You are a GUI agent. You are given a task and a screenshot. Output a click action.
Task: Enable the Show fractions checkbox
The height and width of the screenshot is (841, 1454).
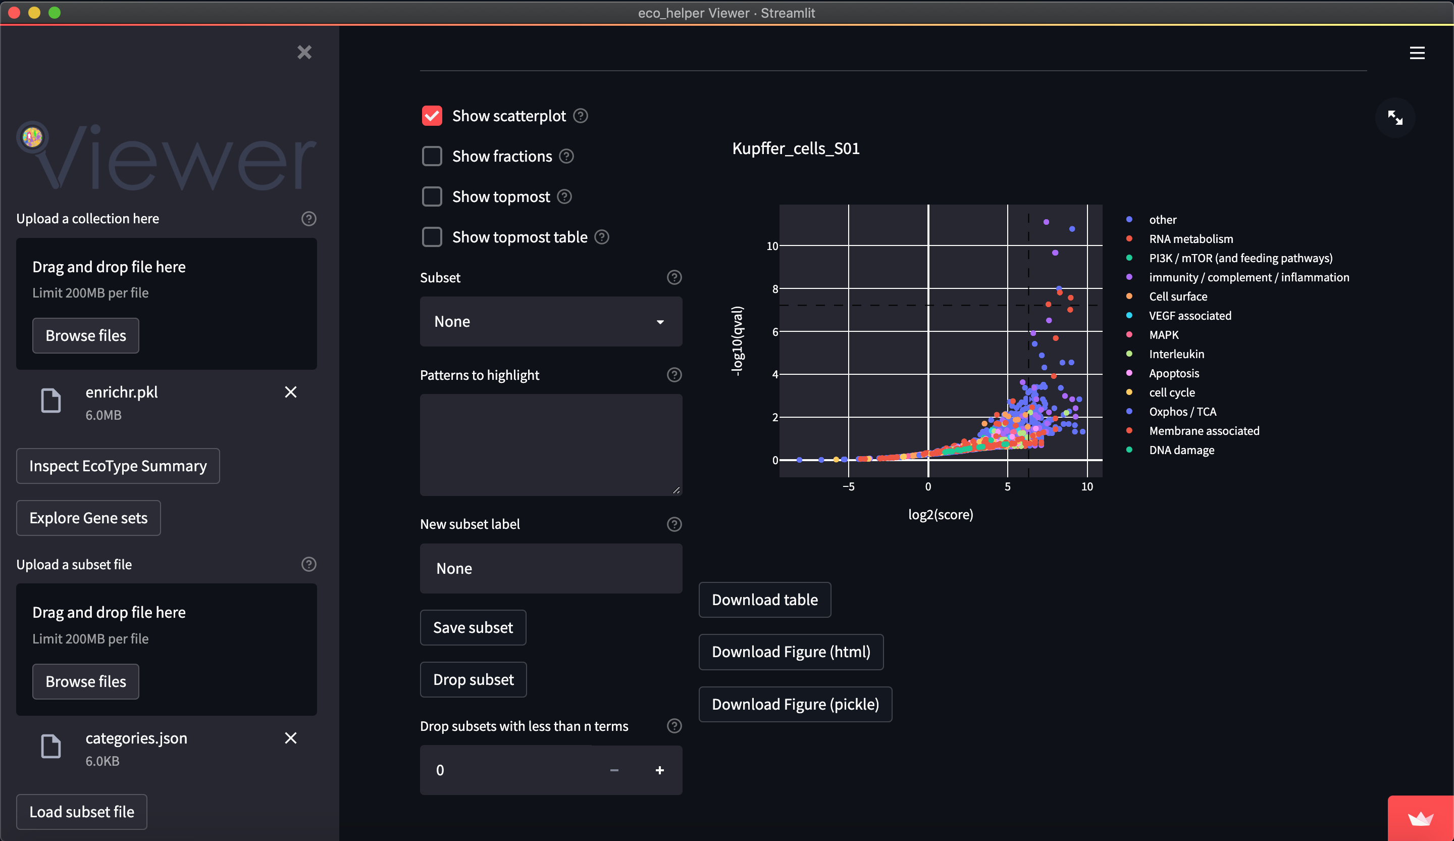(432, 157)
